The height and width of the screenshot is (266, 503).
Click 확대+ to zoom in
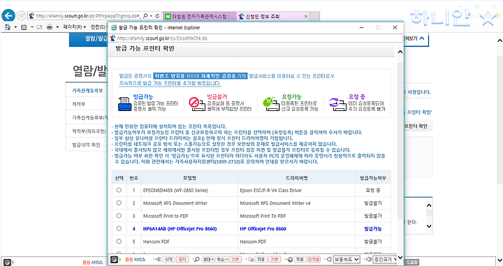[x=208, y=259]
